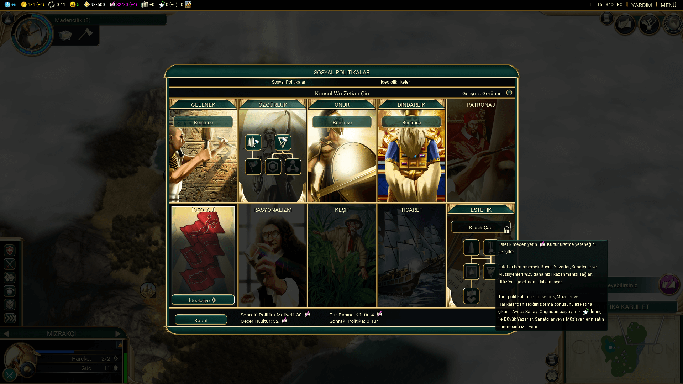The height and width of the screenshot is (384, 683).
Task: Open the notification log scroll icon at top right
Action: [x=606, y=18]
